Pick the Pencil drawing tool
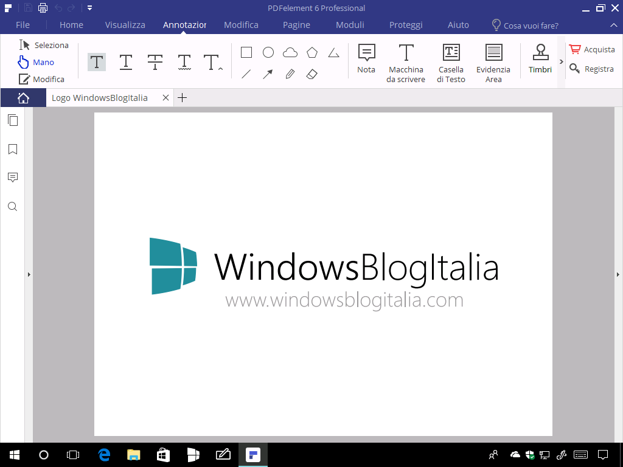 [x=290, y=74]
